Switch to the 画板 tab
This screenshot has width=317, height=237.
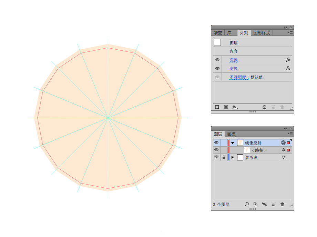(x=231, y=134)
